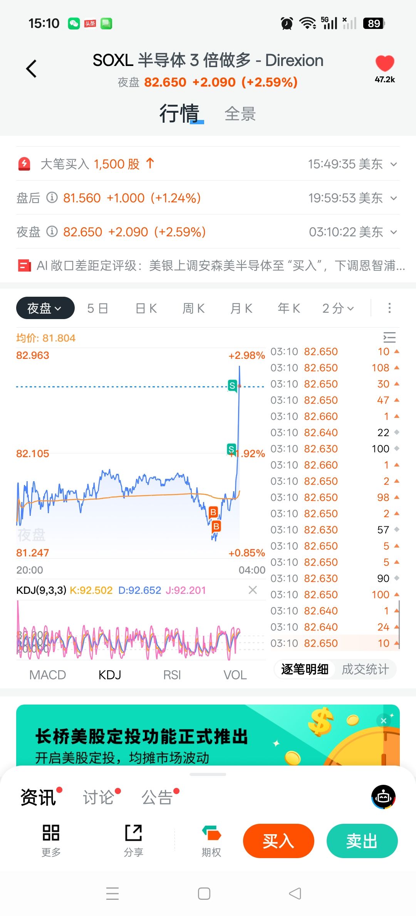Tap the upper orange B buy marker
The width and height of the screenshot is (416, 916).
pos(213,512)
